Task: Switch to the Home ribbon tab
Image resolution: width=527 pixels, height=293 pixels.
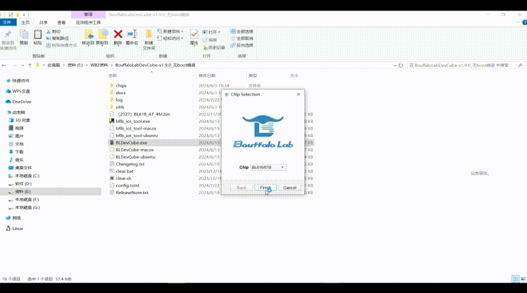Action: tap(25, 23)
